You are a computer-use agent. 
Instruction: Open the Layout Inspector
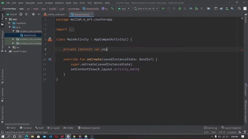(231, 128)
